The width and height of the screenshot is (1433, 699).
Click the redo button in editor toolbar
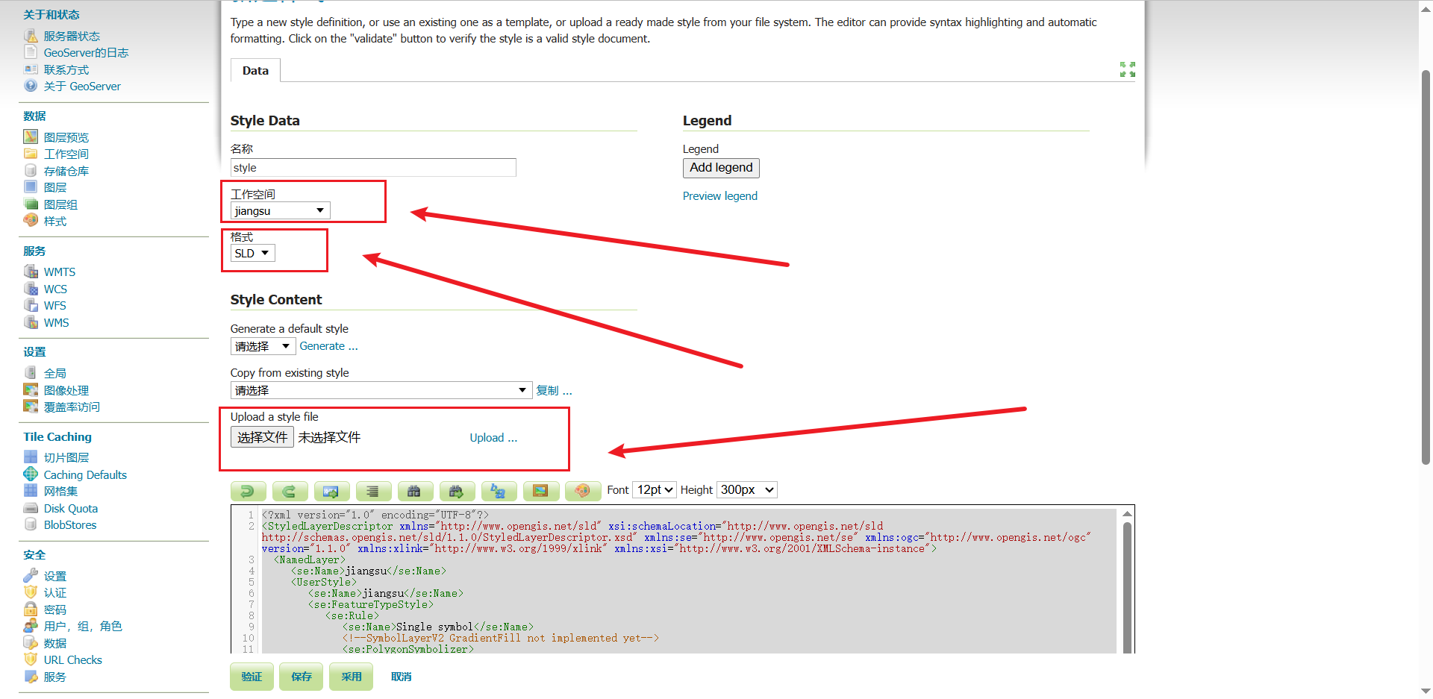coord(290,490)
